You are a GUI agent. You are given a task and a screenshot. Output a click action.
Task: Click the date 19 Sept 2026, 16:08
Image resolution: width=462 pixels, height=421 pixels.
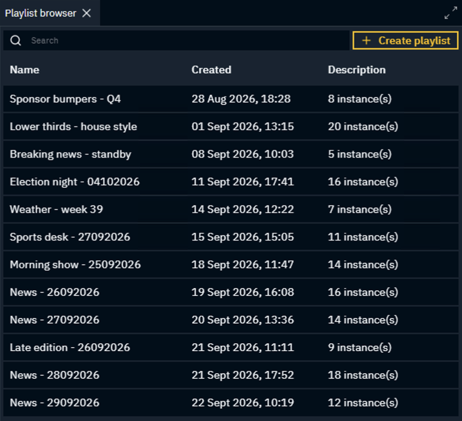pyautogui.click(x=243, y=292)
